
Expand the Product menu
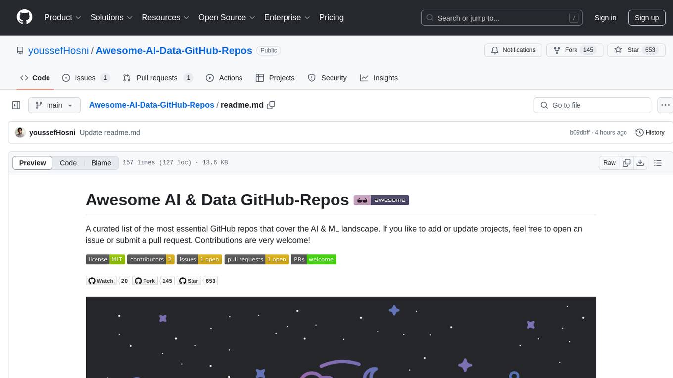(x=63, y=17)
